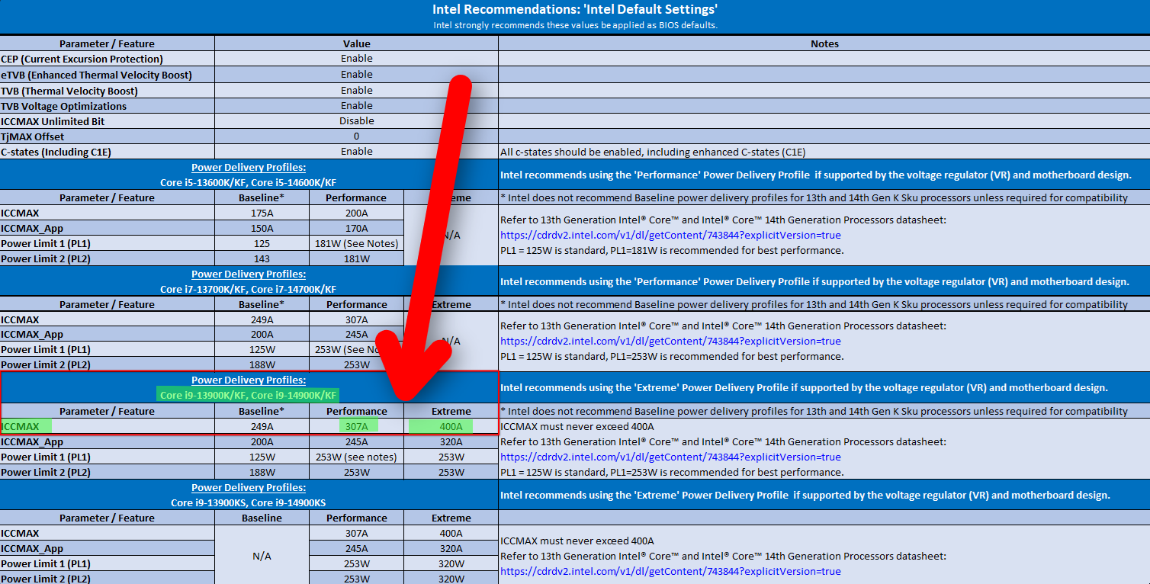This screenshot has height=584, width=1150.
Task: Click the 'TVB Voltage Optimizations' cell
Action: click(x=107, y=106)
